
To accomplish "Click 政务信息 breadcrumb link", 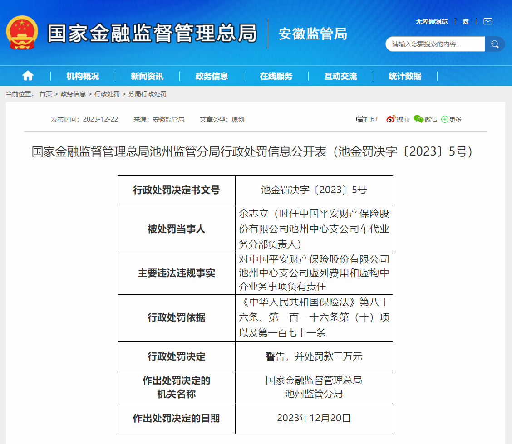I will (73, 94).
